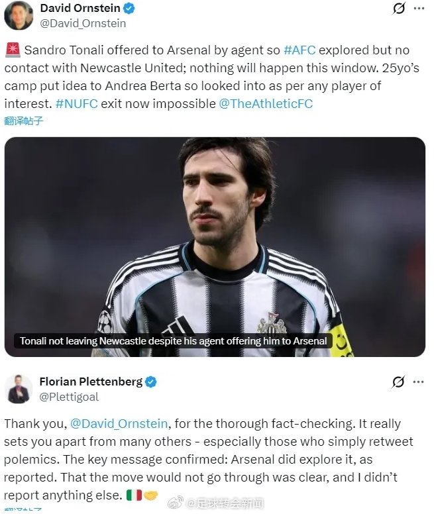Viewport: 434px width, 514px height.
Task: Click the Grok icon on Florian Plettenberg's post
Action: coord(399,382)
